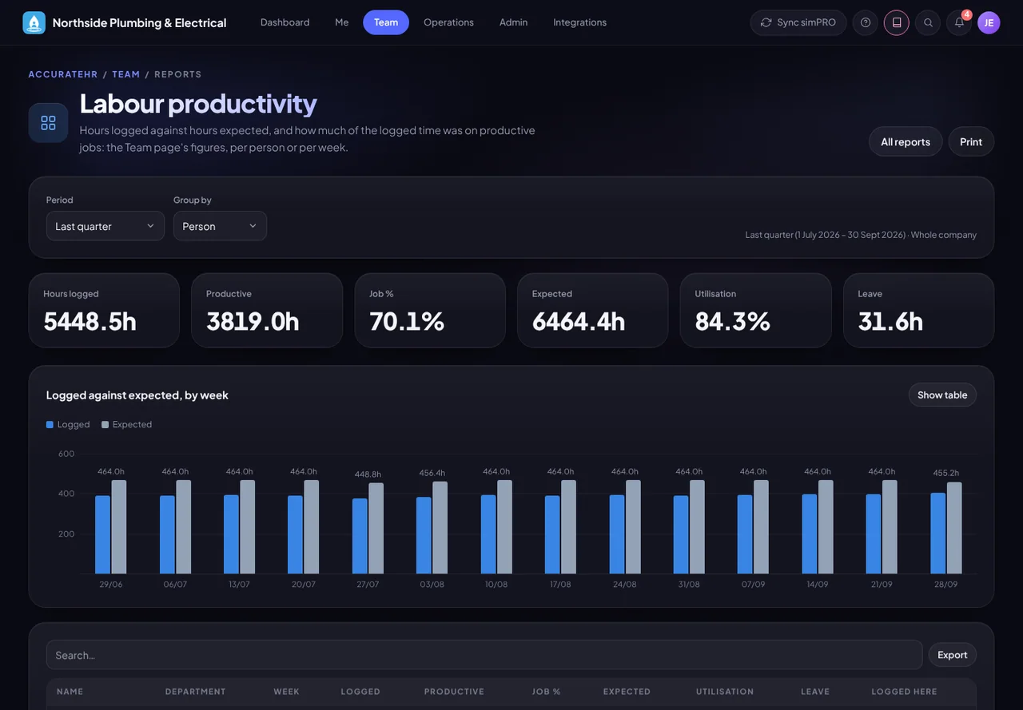Sort by the Name column header
Image resolution: width=1023 pixels, height=710 pixels.
[x=70, y=692]
